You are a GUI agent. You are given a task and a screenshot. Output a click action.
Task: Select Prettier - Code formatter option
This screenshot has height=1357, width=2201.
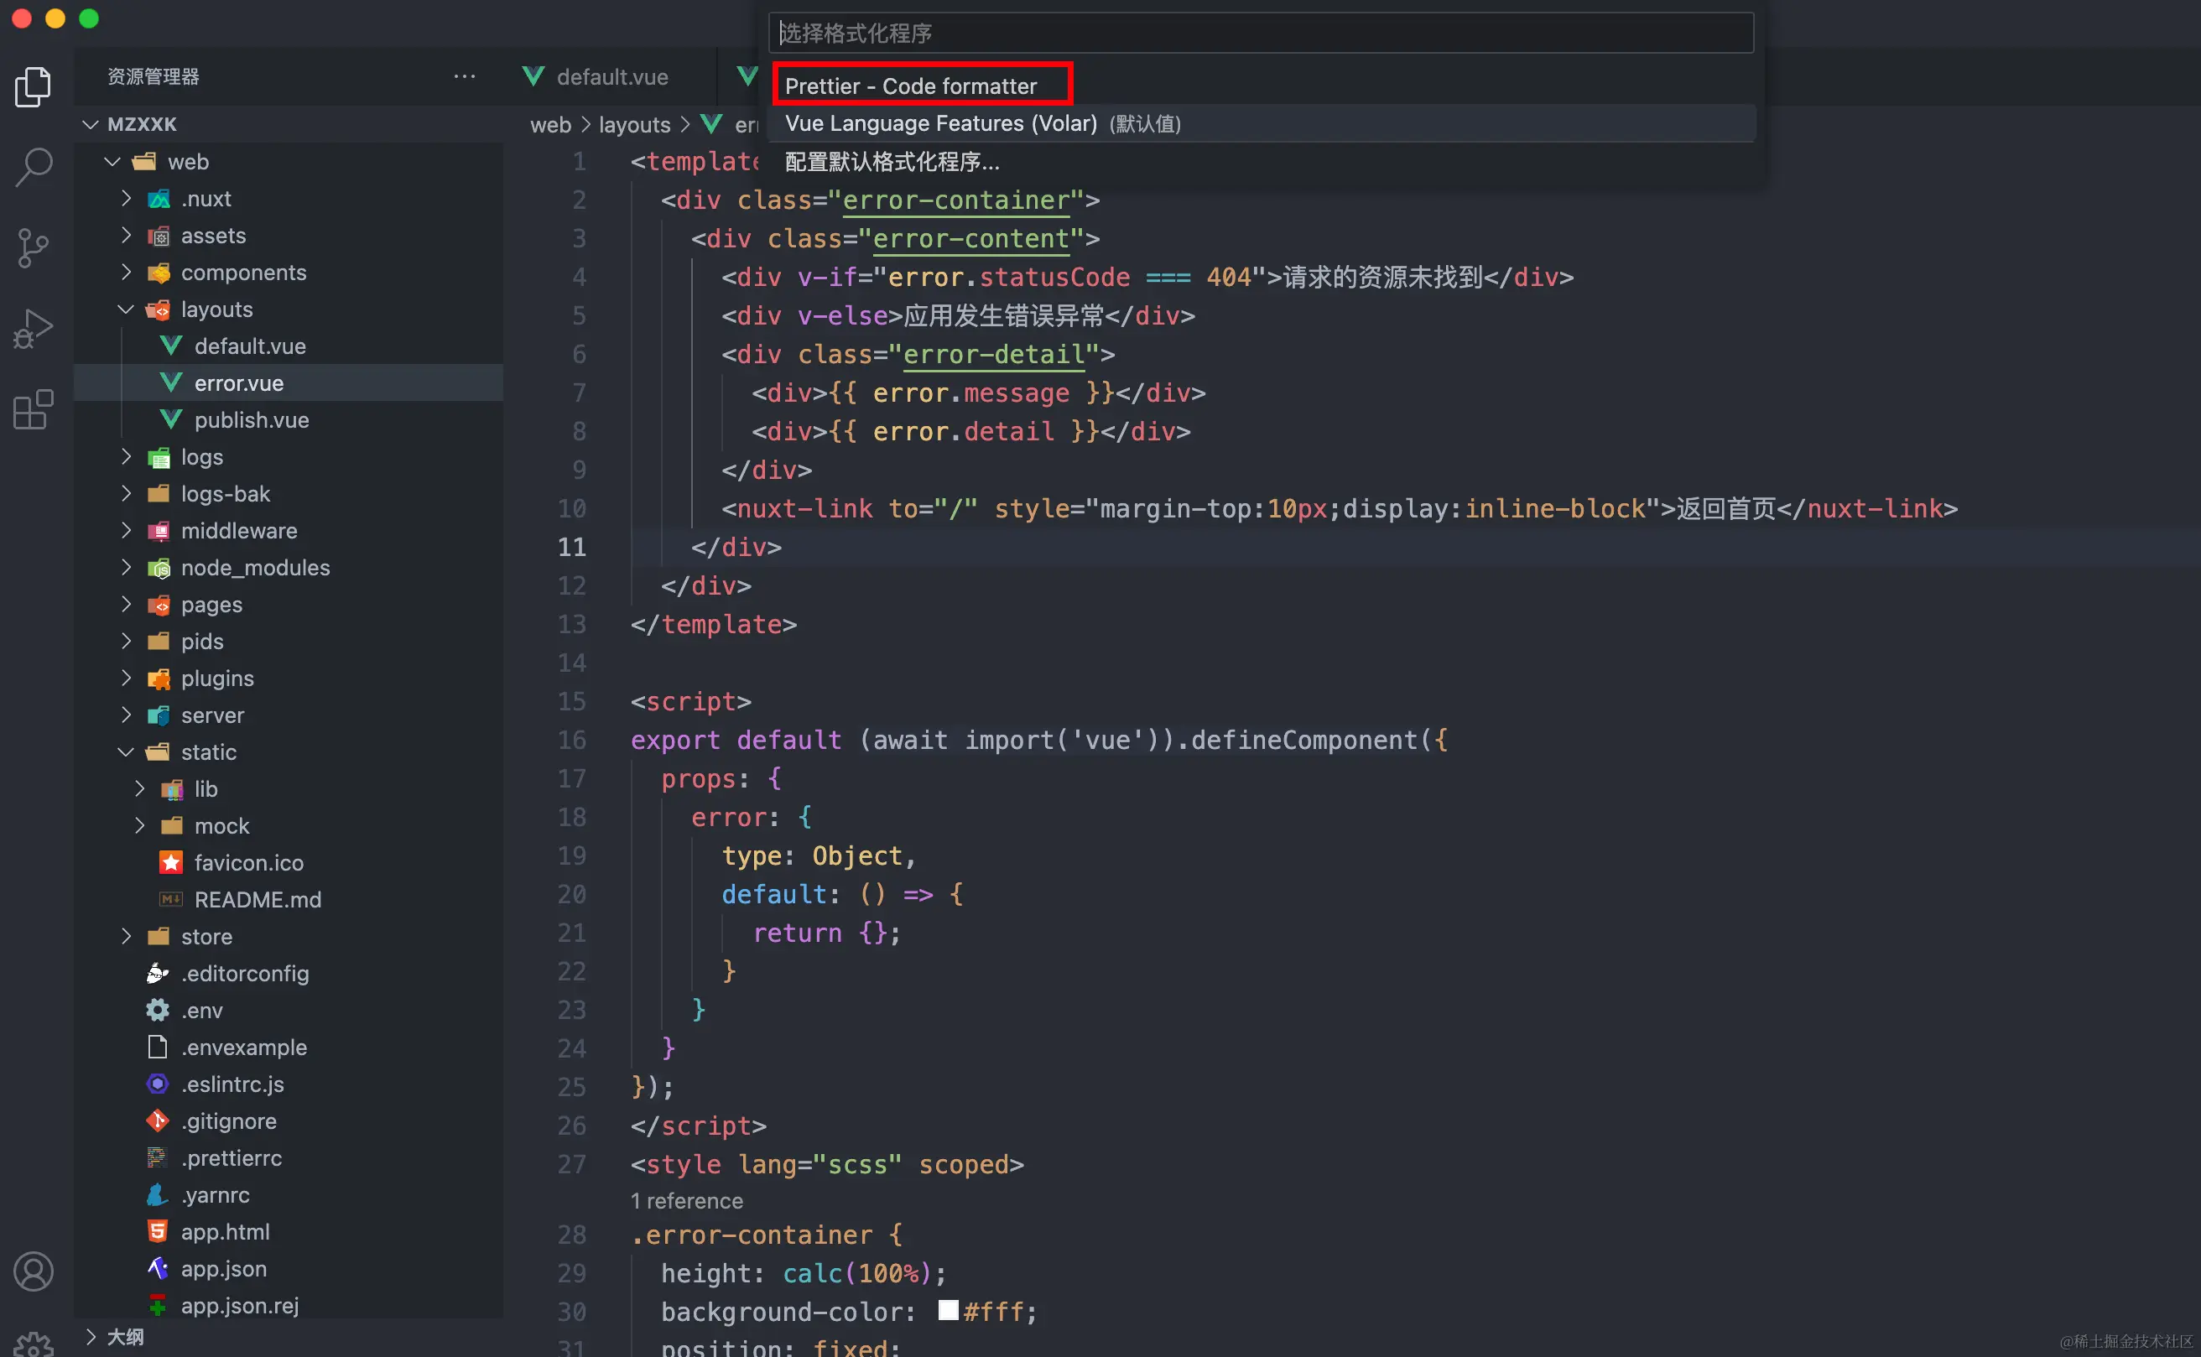pyautogui.click(x=1262, y=86)
